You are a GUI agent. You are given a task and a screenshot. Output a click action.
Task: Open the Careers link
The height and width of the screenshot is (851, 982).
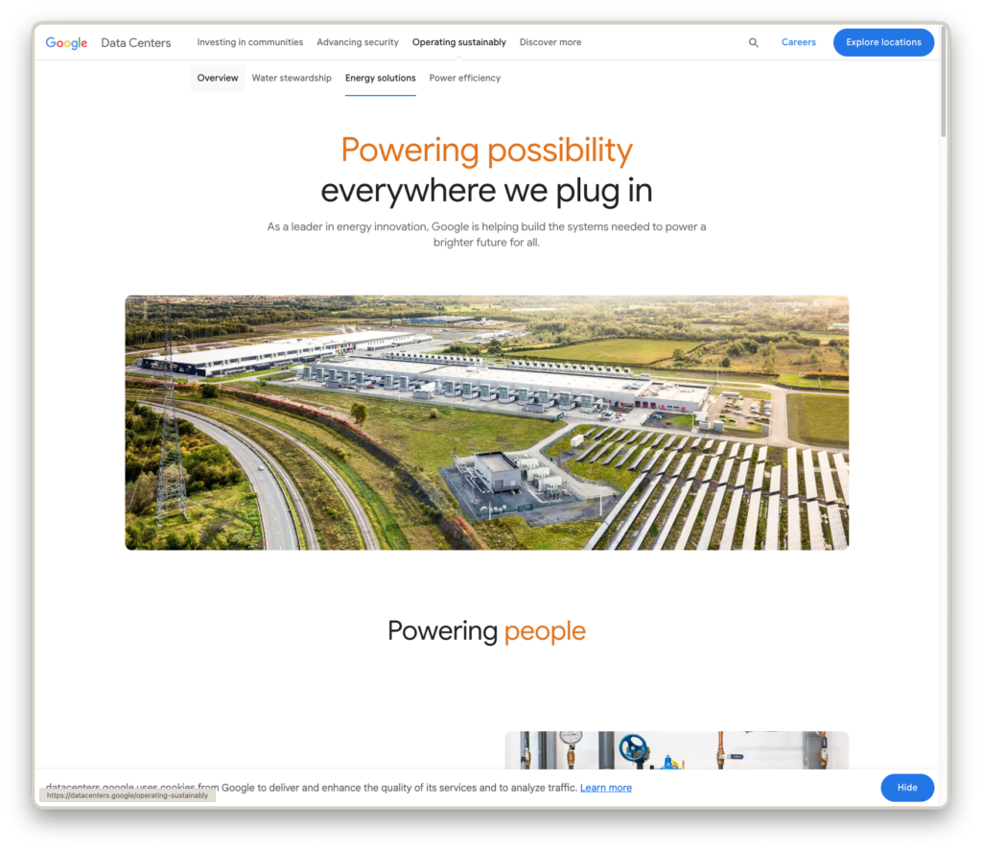point(798,42)
